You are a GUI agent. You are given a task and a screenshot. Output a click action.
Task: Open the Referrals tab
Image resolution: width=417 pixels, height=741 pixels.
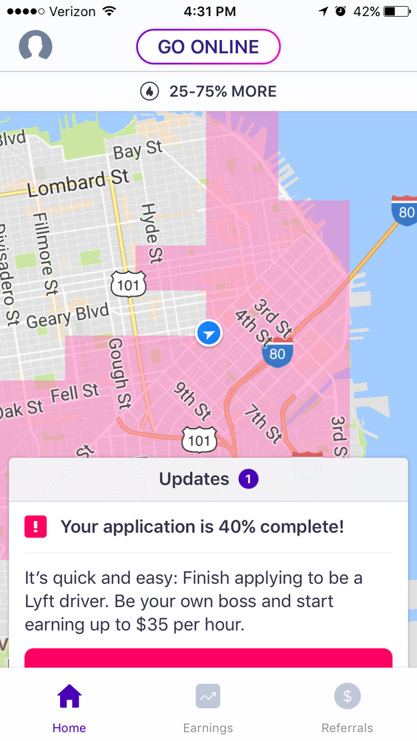347,708
